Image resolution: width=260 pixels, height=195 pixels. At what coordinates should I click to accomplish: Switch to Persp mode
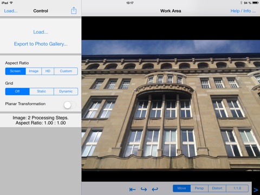click(x=199, y=188)
